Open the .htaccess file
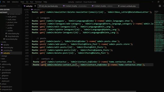 click(x=5, y=78)
